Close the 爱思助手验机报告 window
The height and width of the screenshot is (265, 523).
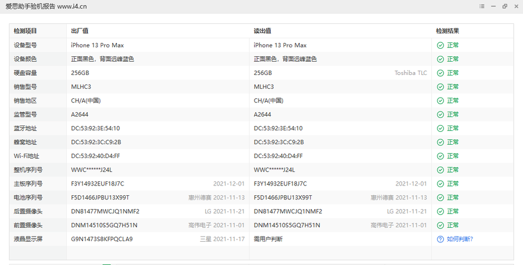tap(516, 6)
